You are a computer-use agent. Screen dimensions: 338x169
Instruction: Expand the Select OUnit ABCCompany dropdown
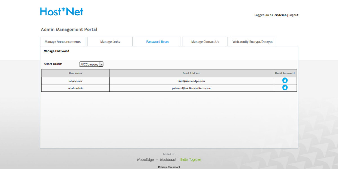point(101,65)
